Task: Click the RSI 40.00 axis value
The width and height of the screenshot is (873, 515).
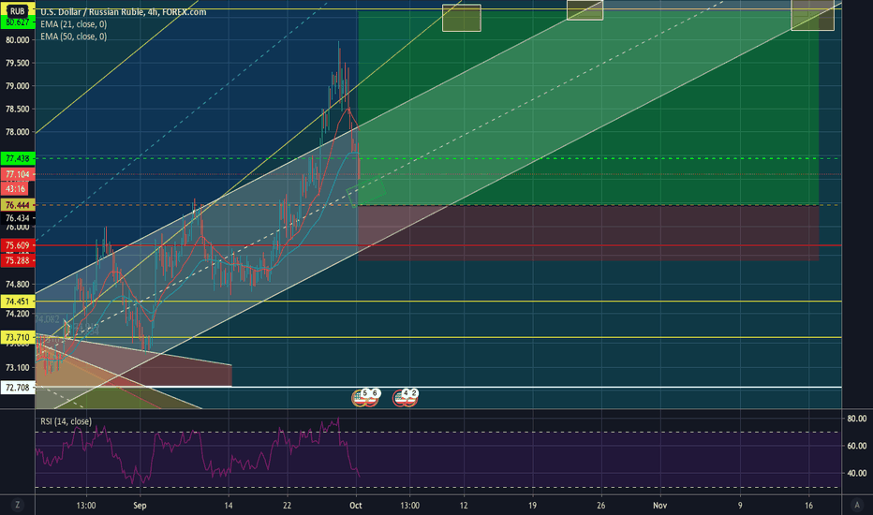Action: pos(856,473)
